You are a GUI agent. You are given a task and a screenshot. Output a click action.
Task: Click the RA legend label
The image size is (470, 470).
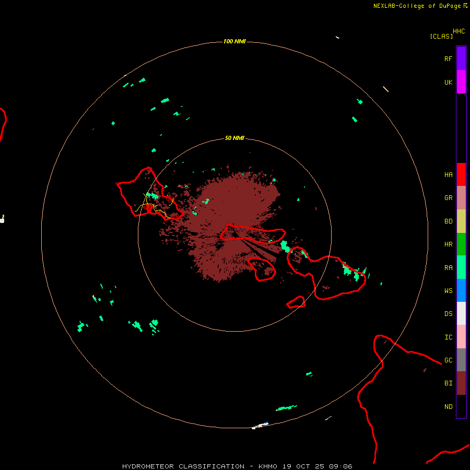click(448, 268)
